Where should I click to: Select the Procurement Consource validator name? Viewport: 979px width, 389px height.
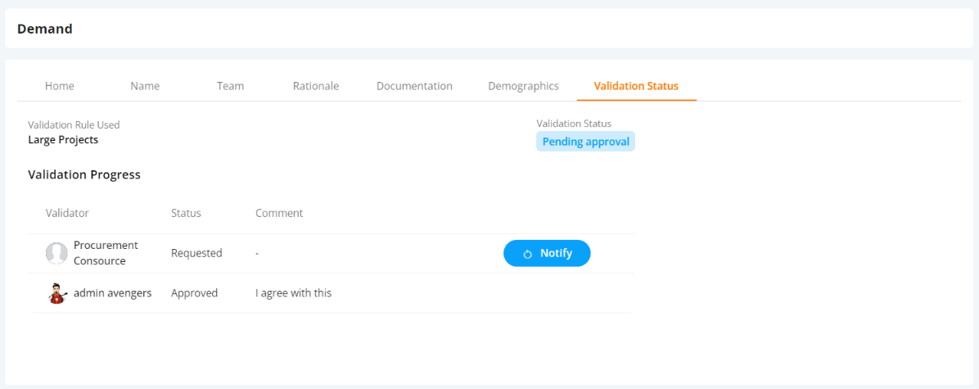tap(106, 253)
